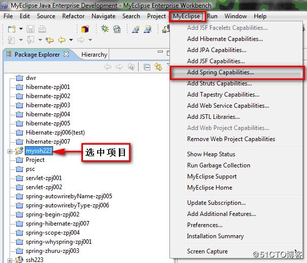Screen dimensions: 307x263
Task: Click the colored package cube toolbar icon
Action: (x=85, y=29)
